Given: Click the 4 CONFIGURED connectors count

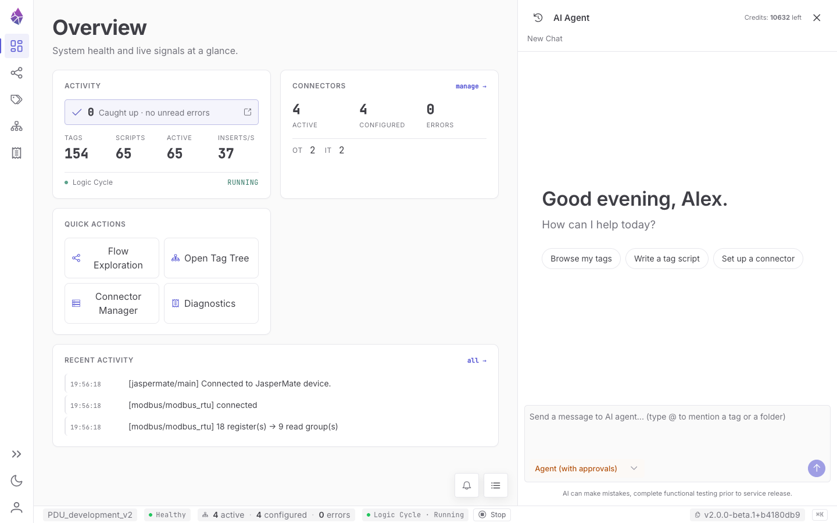Looking at the screenshot, I should pyautogui.click(x=382, y=115).
